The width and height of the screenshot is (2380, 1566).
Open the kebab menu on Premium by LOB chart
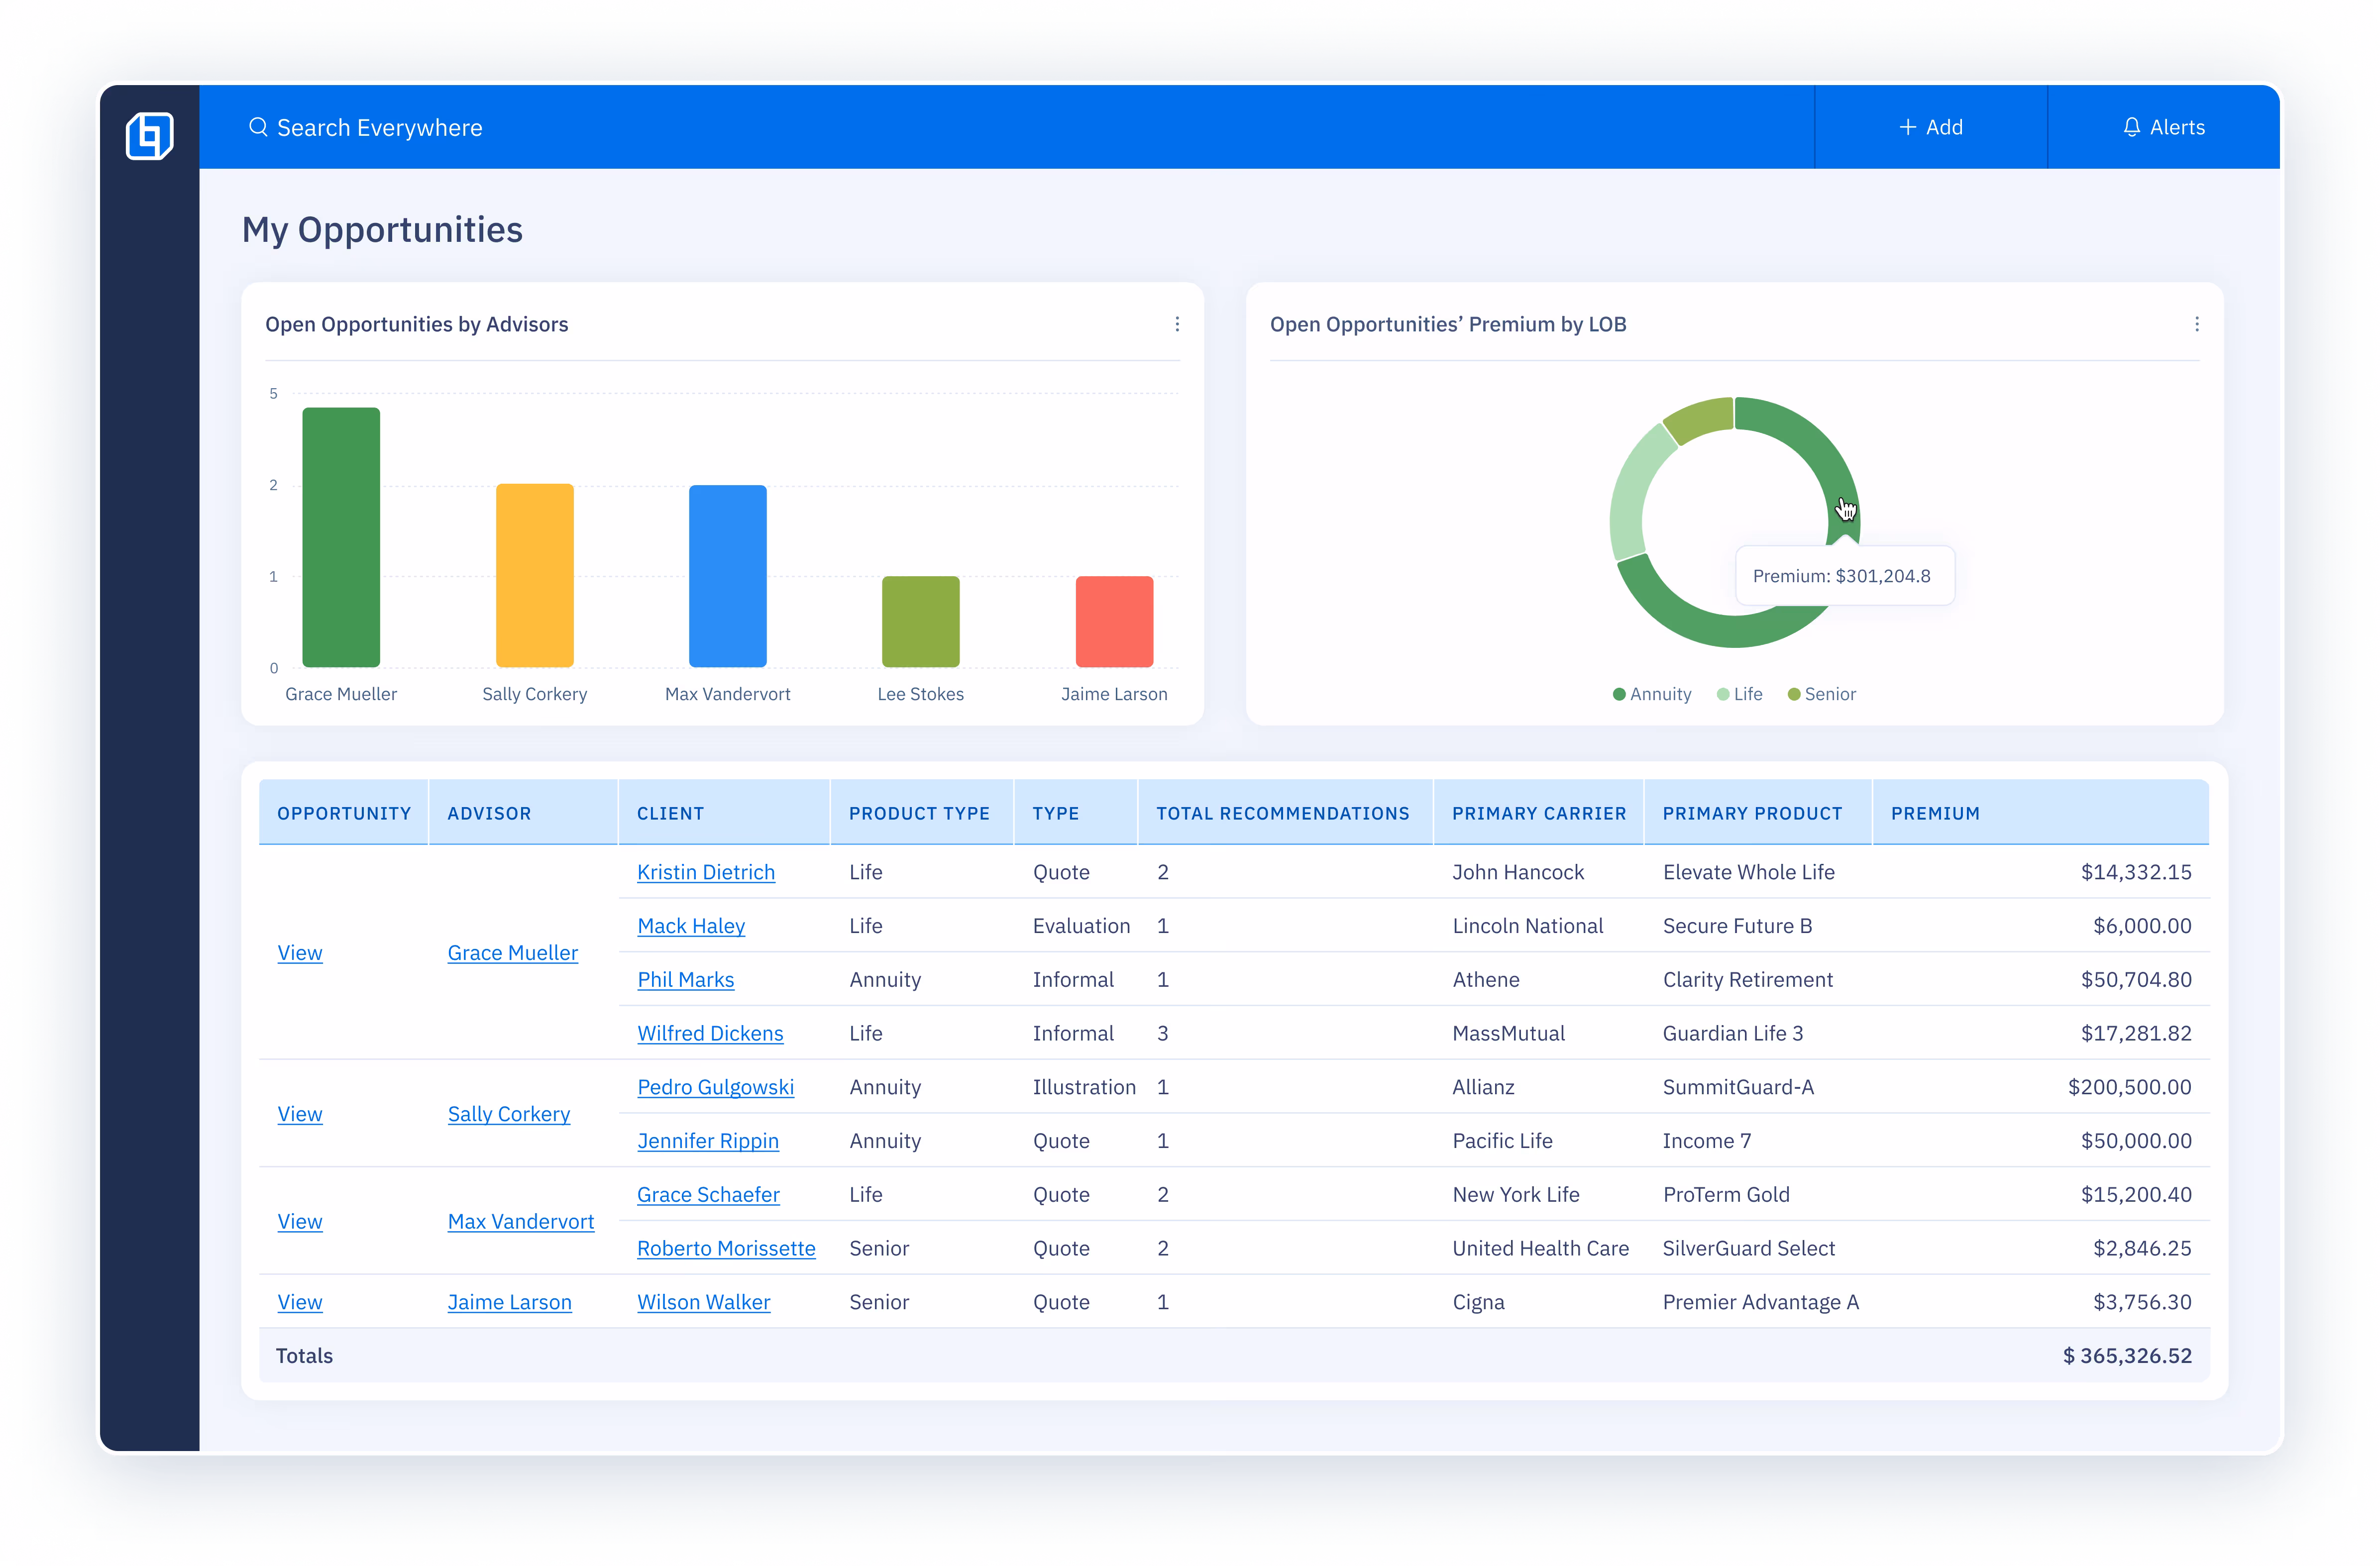pos(2196,324)
